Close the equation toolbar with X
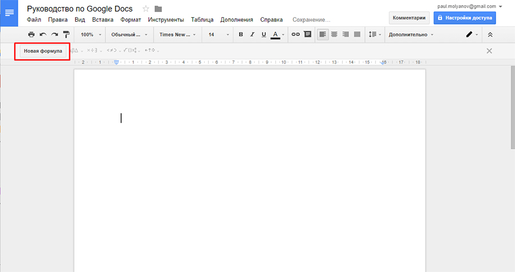 489,51
